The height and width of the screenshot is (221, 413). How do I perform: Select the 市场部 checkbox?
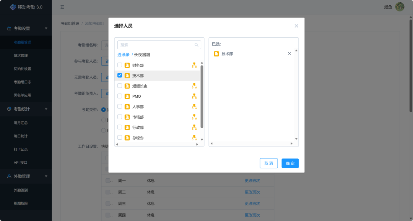(x=119, y=117)
